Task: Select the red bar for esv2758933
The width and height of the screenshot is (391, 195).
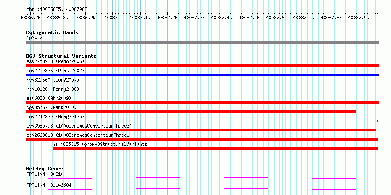Action: pyautogui.click(x=202, y=66)
